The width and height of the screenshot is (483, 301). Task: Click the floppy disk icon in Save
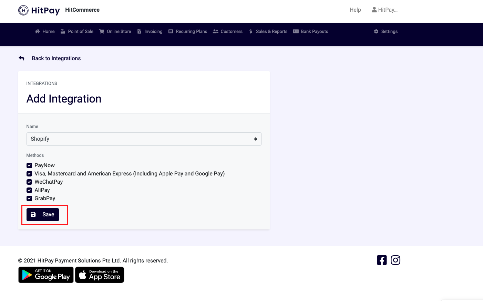(x=33, y=214)
